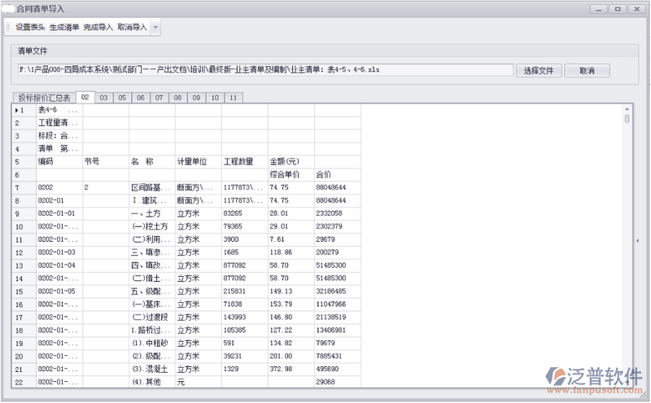The width and height of the screenshot is (651, 403).
Task: Click the 选择文件 button
Action: (x=538, y=71)
